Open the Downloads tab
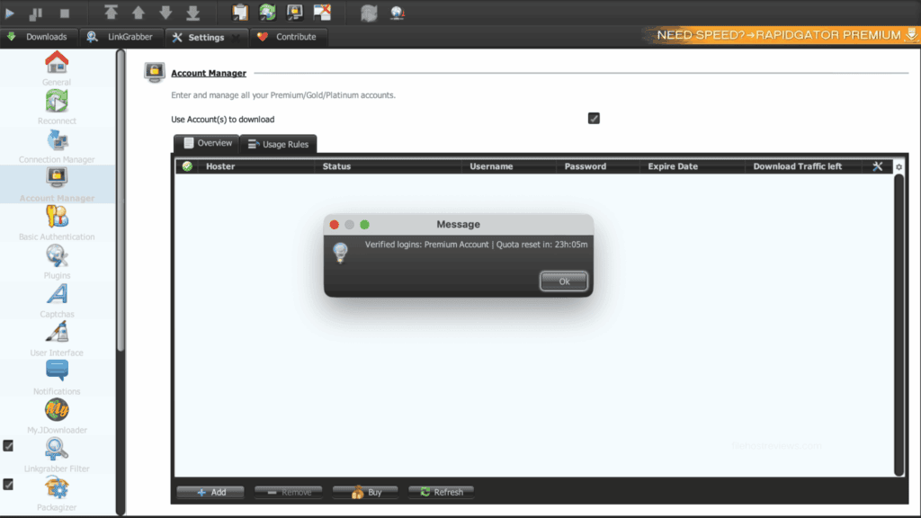Viewport: 921px width, 518px height. coord(38,37)
